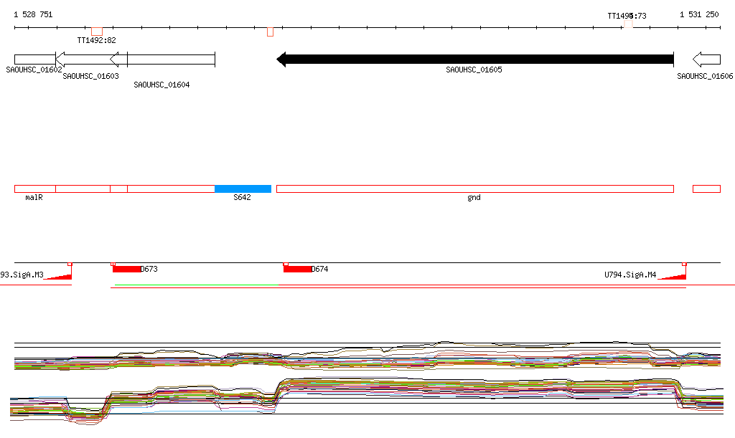
Task: Click the black SAOUHSC_01605 gene arrow
Action: tap(474, 59)
